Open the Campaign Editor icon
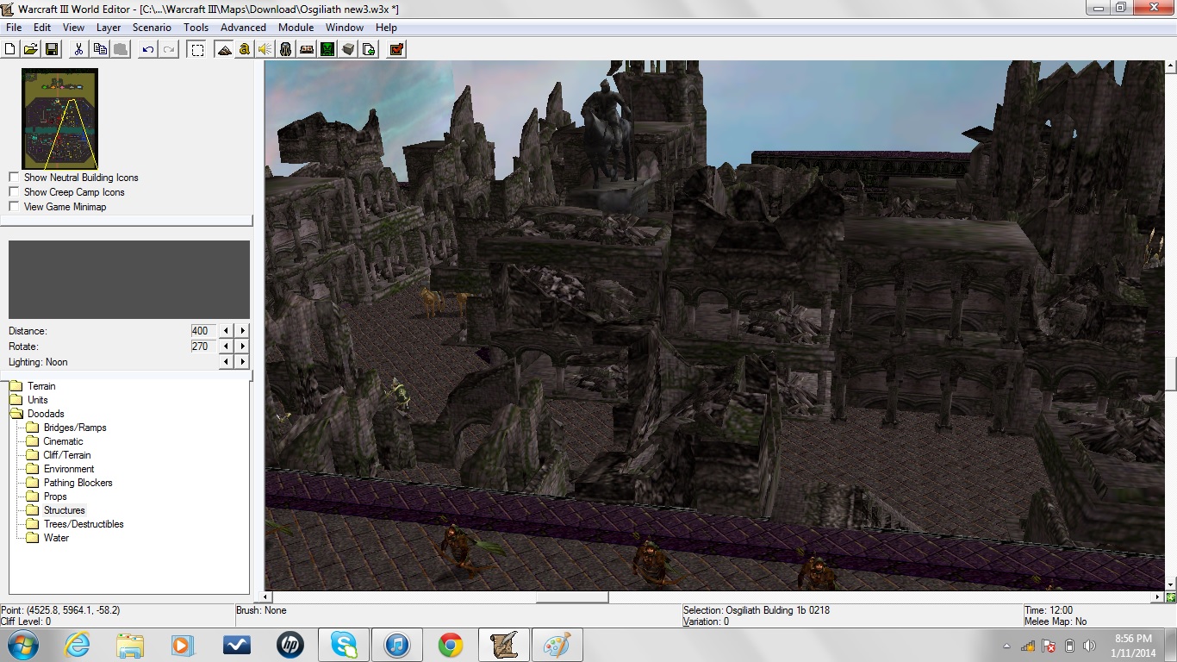 click(307, 49)
